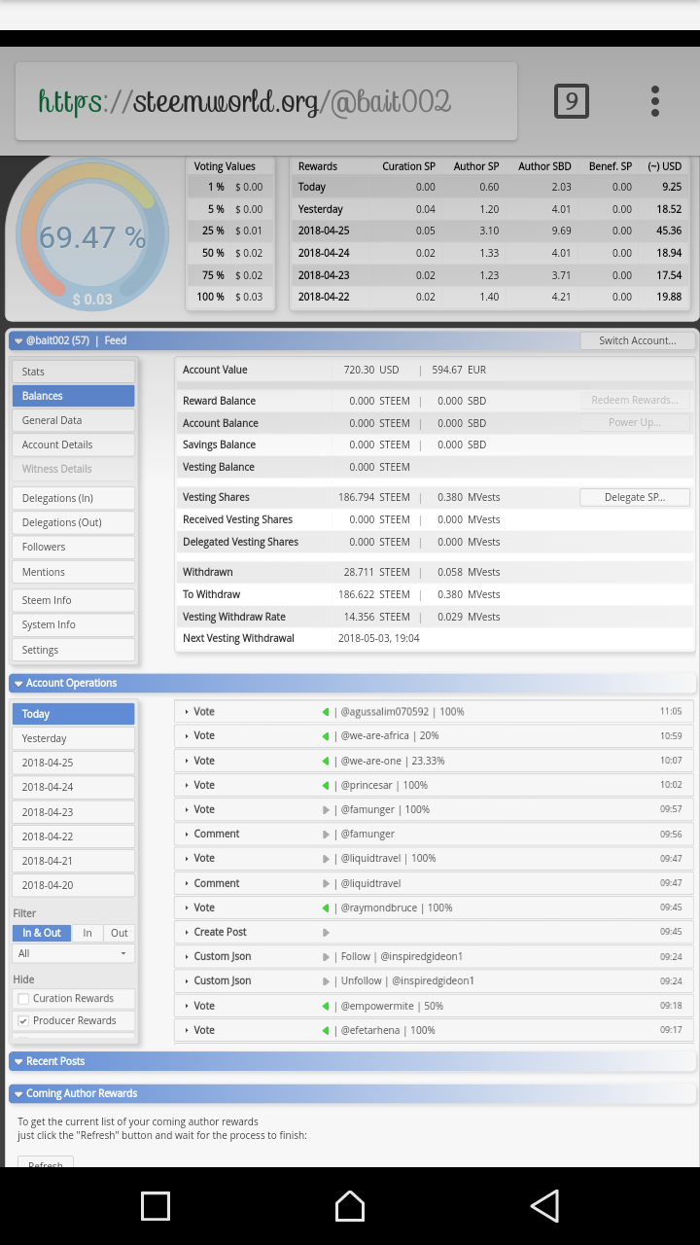Click Next Vesting Withdrawal date 2018-05-03, 19:04
700x1245 pixels.
379,638
